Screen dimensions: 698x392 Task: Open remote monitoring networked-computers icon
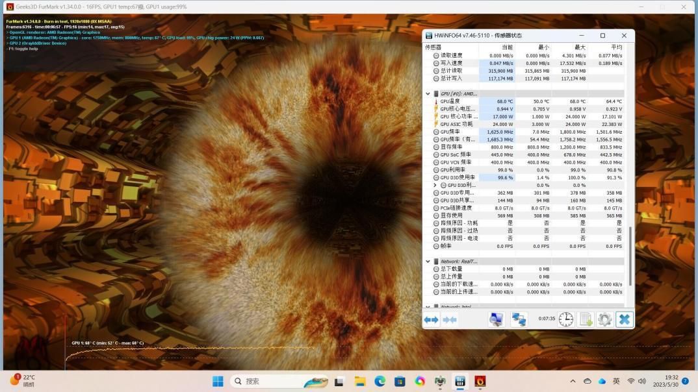click(x=519, y=319)
